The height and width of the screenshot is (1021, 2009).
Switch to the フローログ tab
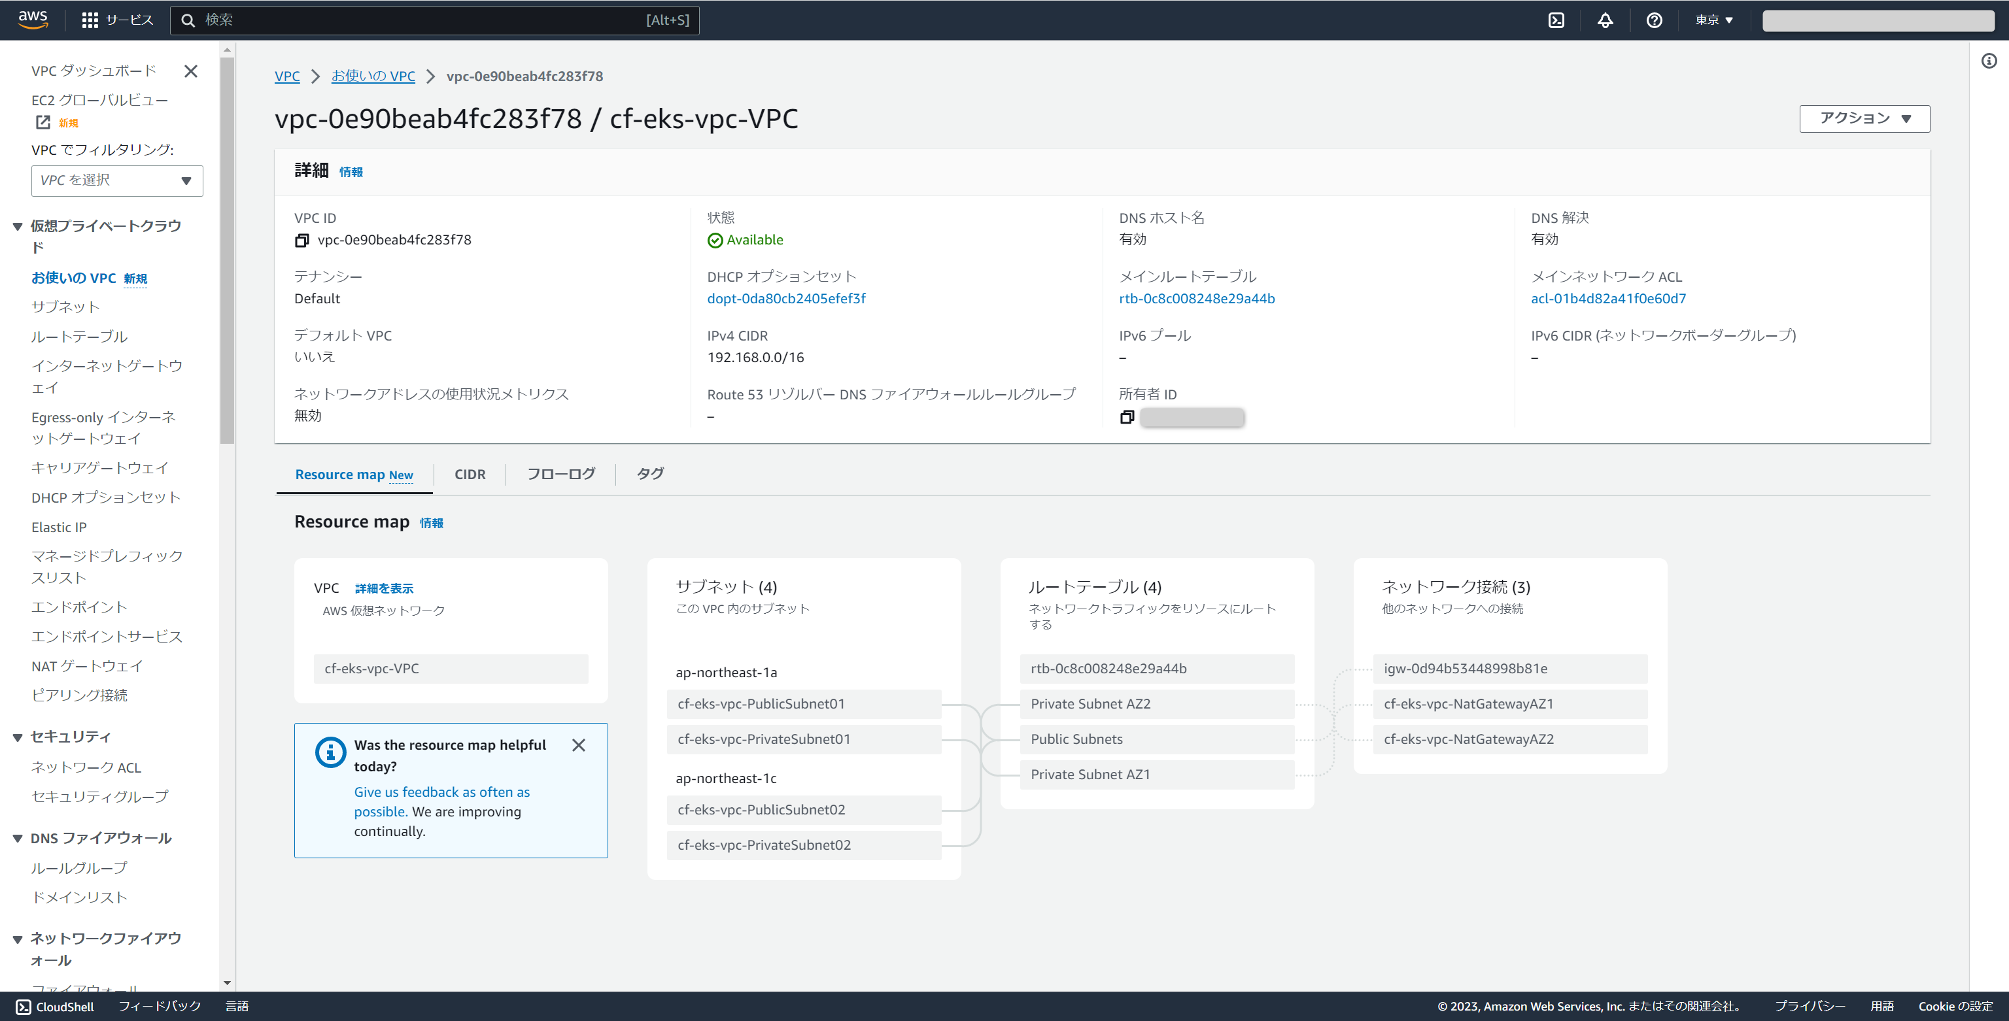point(560,474)
